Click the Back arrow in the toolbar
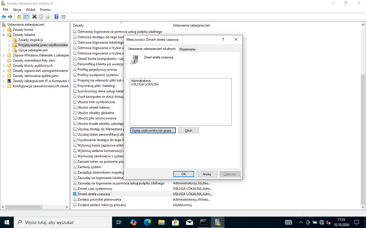The width and height of the screenshot is (366, 228). tap(4, 17)
